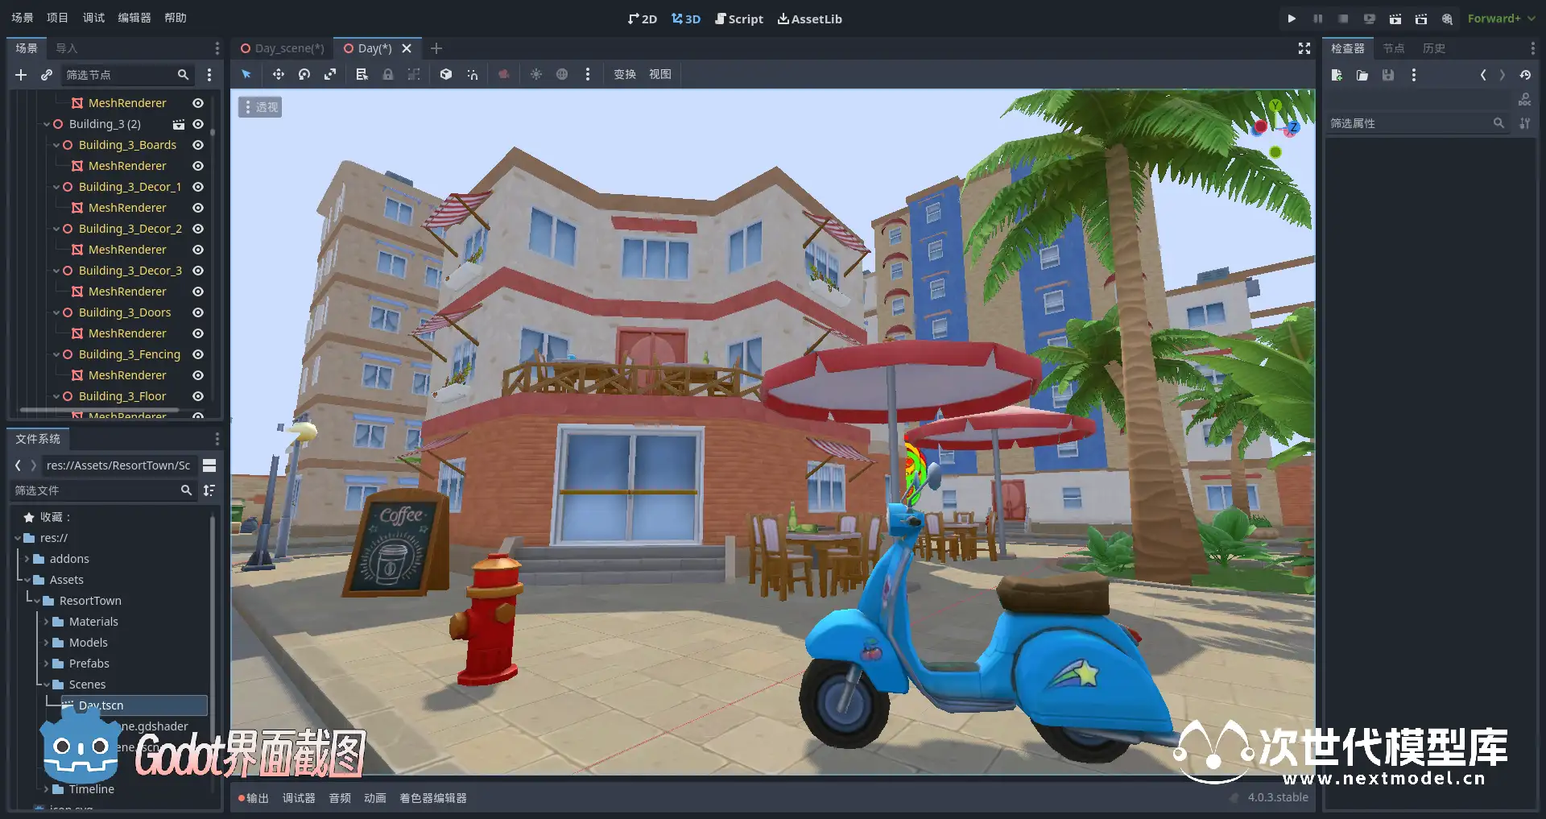Toggle distraction-free mode icon
Viewport: 1546px width, 819px height.
tap(1304, 48)
